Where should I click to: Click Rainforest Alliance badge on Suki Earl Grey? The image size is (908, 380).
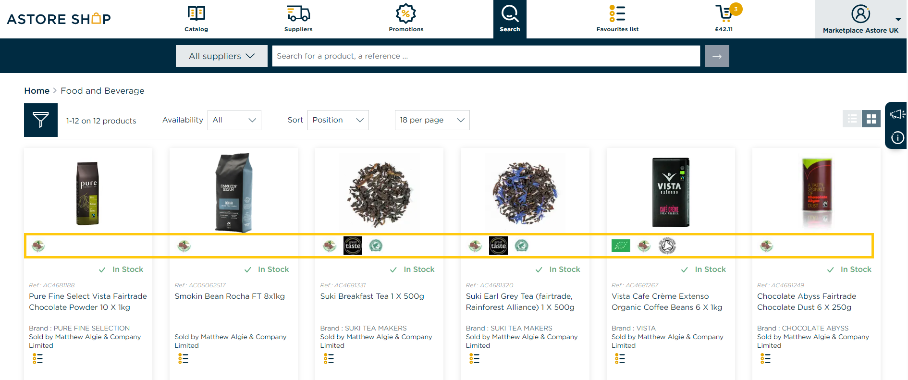521,246
